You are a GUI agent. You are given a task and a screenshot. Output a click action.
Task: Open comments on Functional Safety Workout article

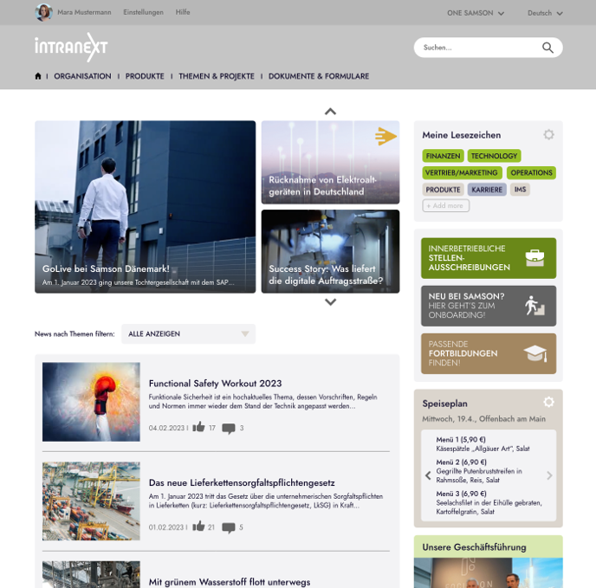(229, 429)
